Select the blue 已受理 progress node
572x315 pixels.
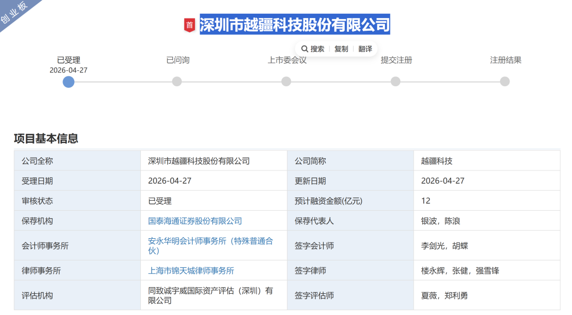click(68, 82)
